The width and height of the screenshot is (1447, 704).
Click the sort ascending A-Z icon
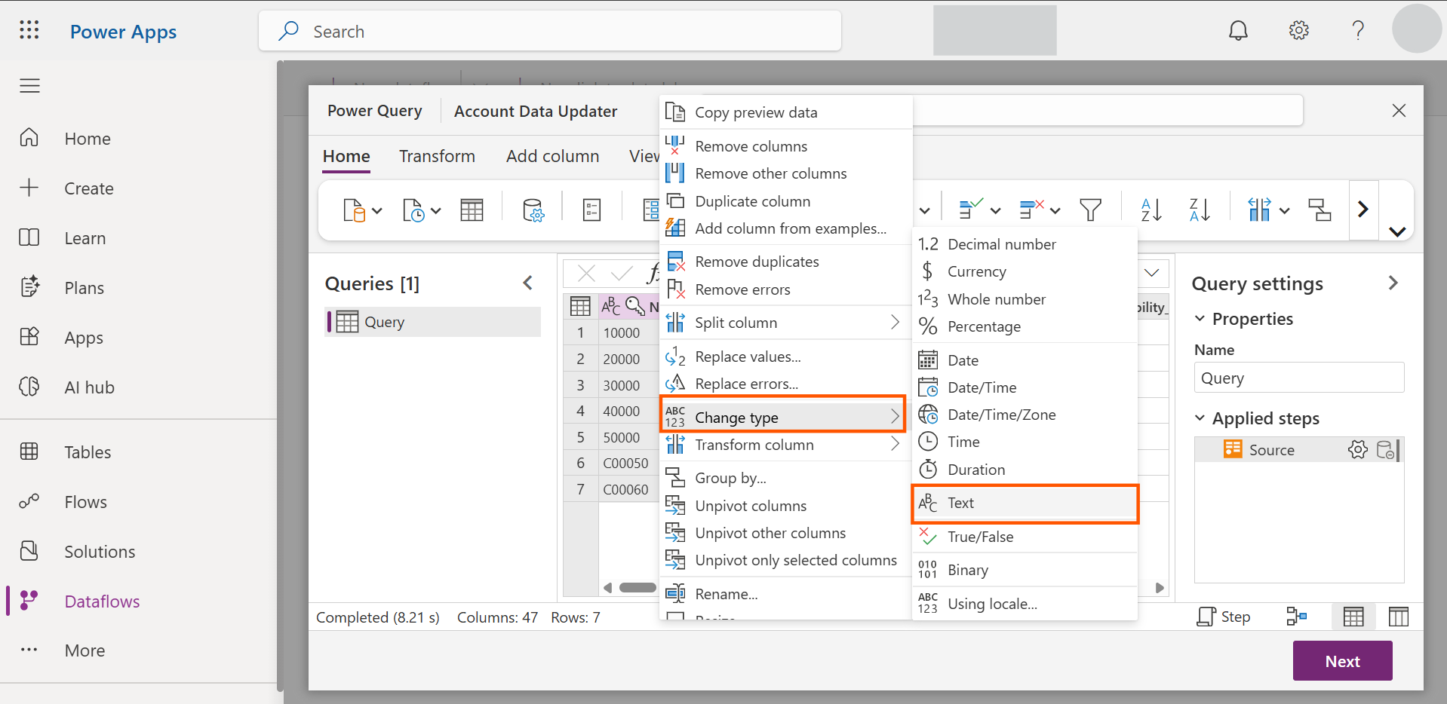click(1151, 210)
